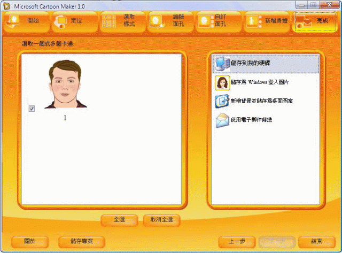Viewport: 342px width, 253px height.
Task: Open the 開始 step tab
Action: point(26,21)
